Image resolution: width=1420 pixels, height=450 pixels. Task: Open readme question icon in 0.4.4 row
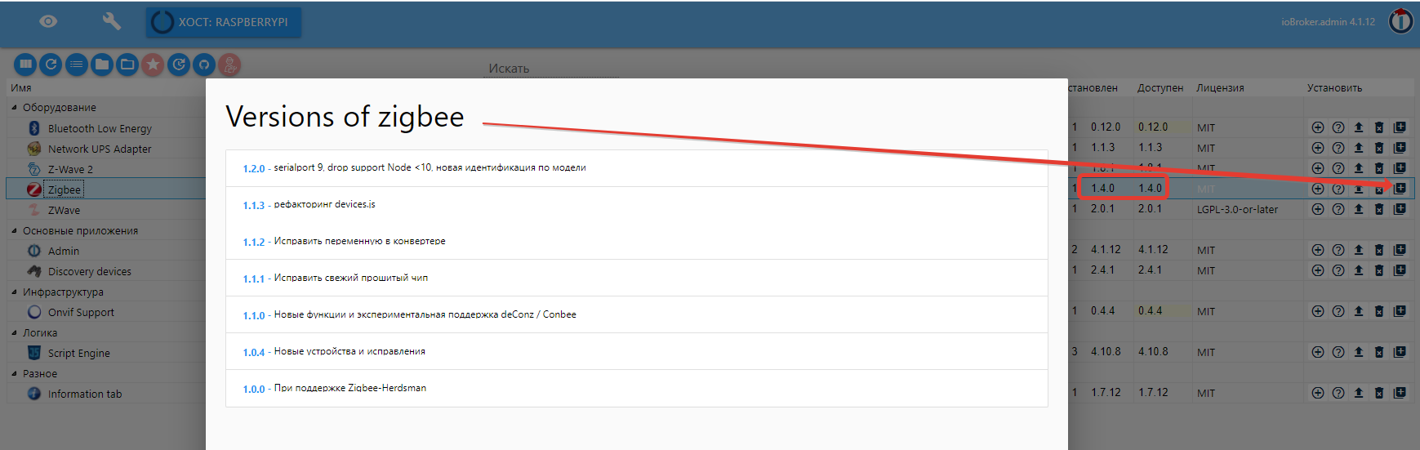coord(1338,311)
